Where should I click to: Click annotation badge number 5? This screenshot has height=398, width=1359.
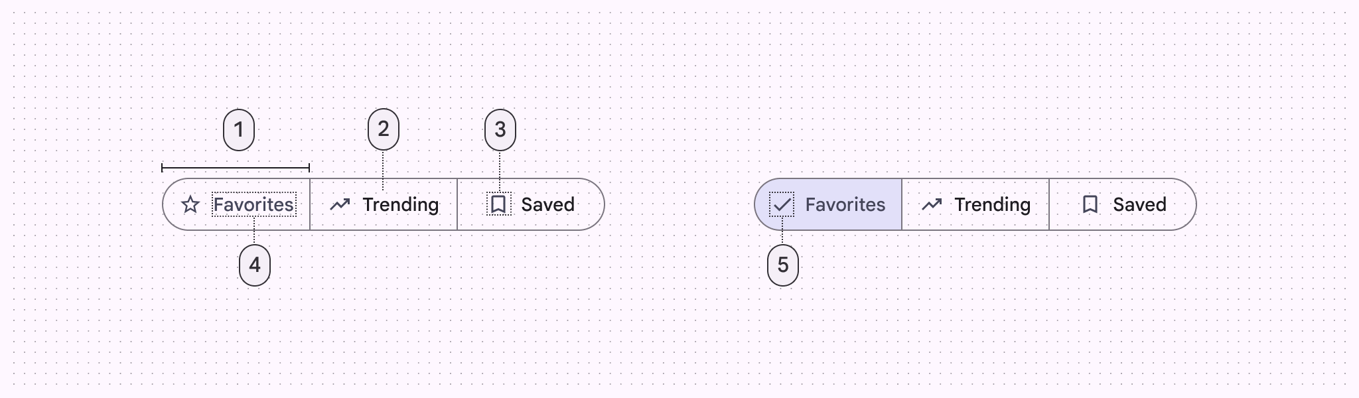pos(783,265)
